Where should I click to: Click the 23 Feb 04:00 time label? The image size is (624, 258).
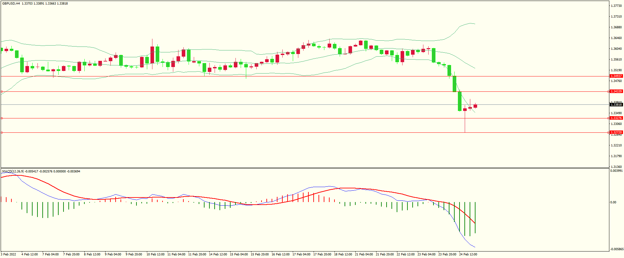point(427,254)
